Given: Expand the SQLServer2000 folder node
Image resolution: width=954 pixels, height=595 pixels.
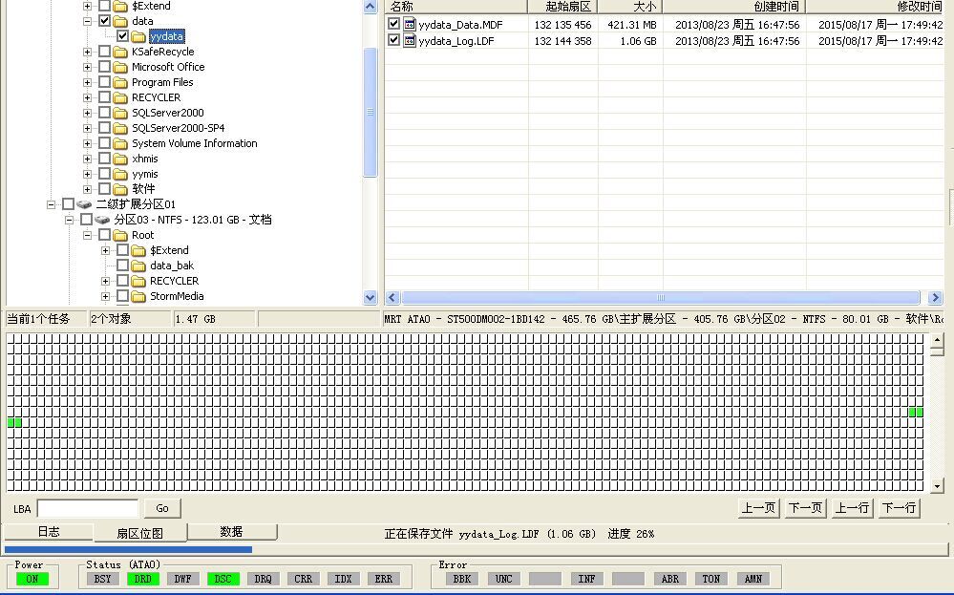Looking at the screenshot, I should [87, 113].
